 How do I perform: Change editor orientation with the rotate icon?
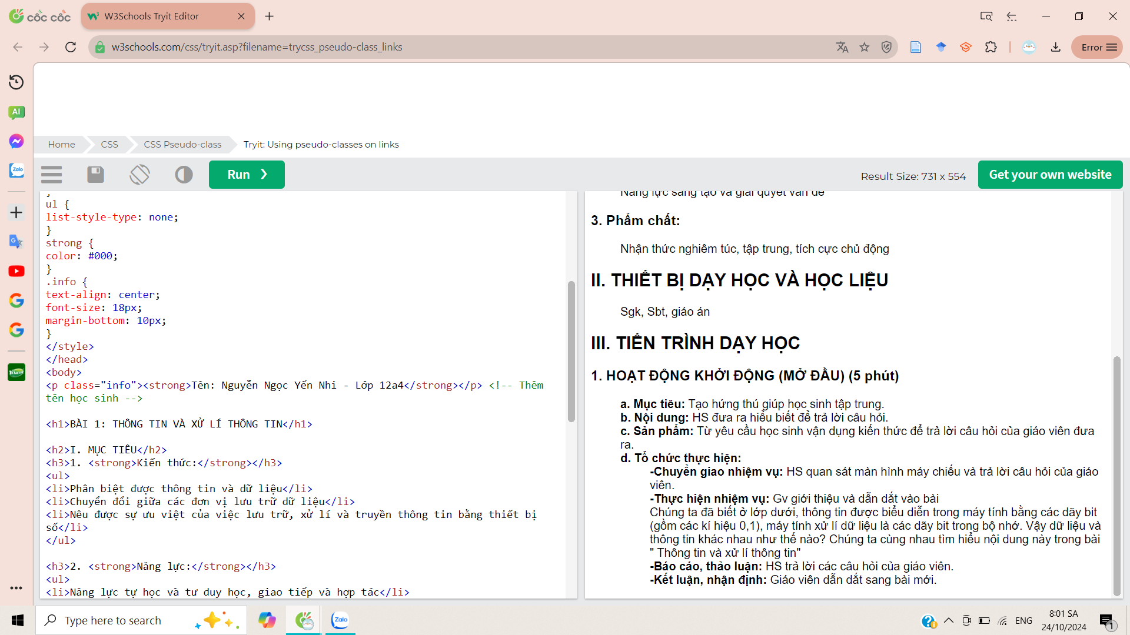(x=139, y=175)
